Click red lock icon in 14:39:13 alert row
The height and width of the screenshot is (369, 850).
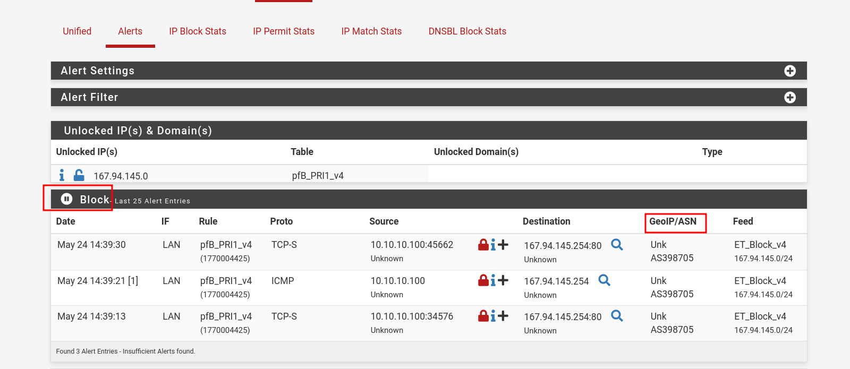click(483, 316)
